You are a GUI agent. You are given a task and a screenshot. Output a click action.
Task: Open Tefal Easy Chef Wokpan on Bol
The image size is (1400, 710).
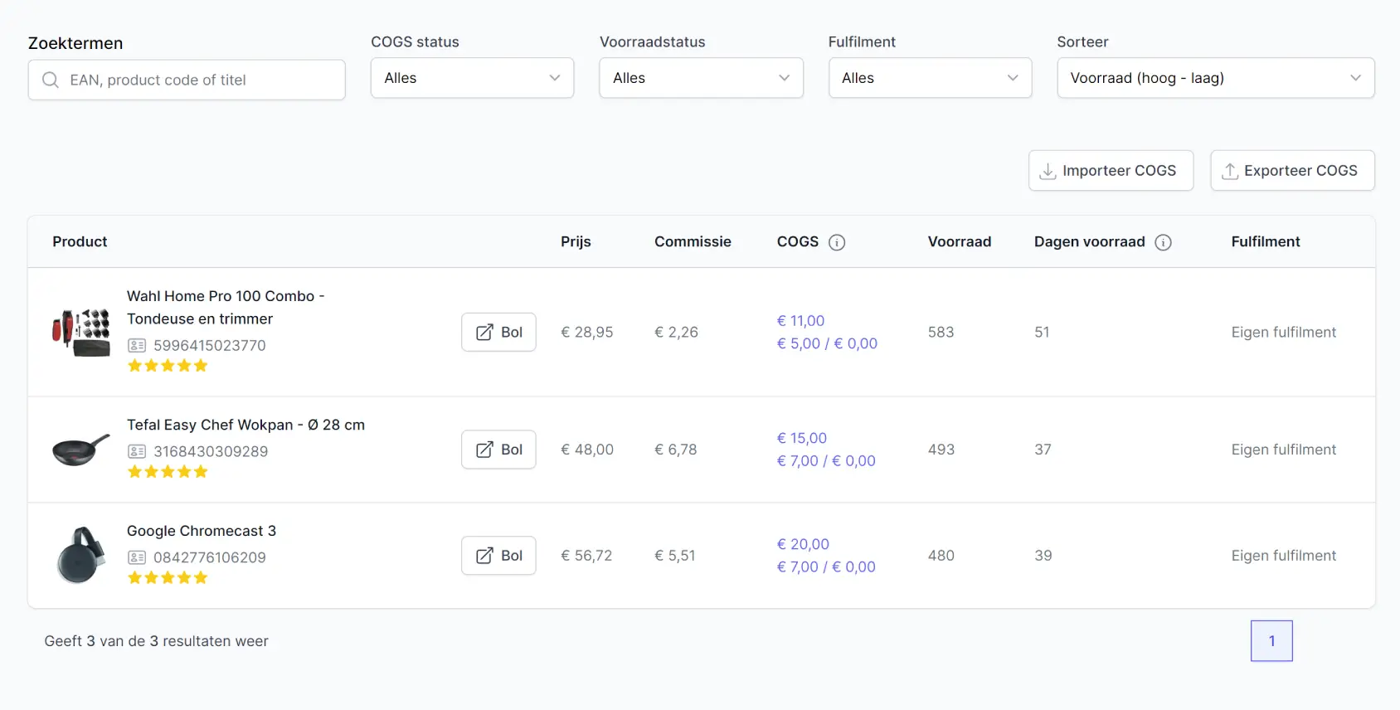pos(498,450)
